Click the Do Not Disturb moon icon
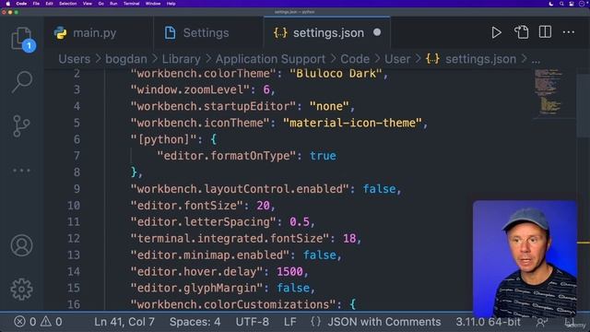The width and height of the screenshot is (590, 332). 551,4
